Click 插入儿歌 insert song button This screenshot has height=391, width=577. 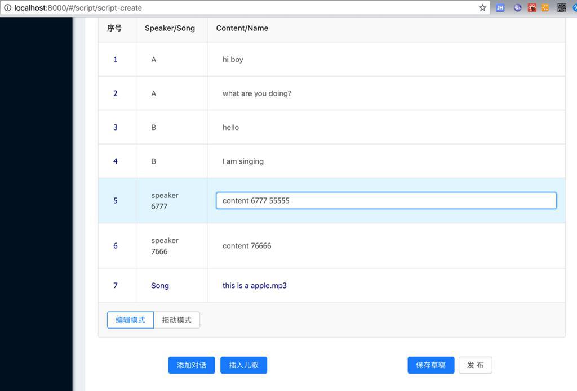pyautogui.click(x=243, y=365)
